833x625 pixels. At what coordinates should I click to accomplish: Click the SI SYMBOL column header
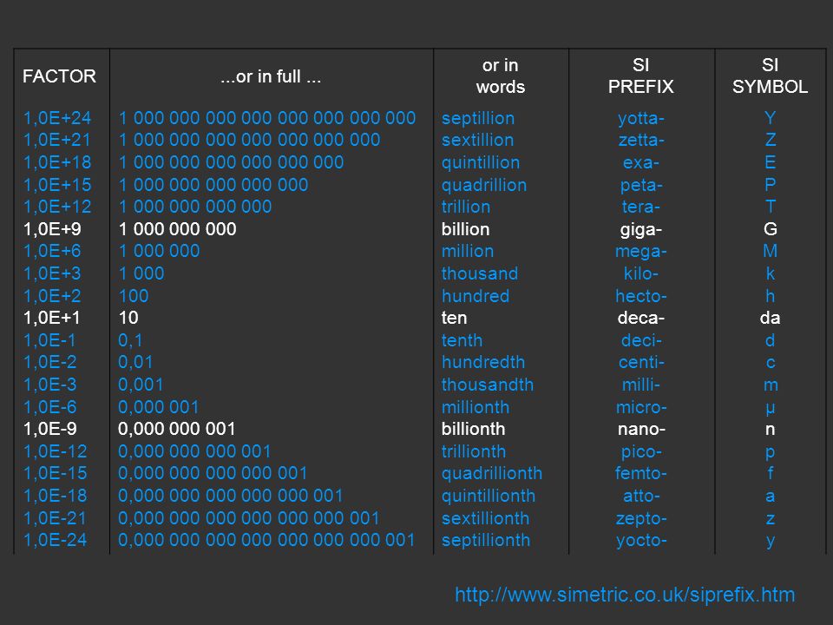pyautogui.click(x=770, y=76)
